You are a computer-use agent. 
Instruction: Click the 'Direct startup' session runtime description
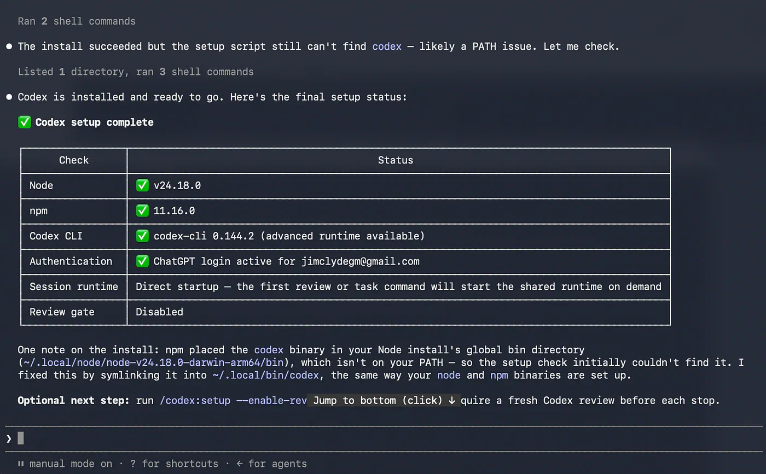point(398,286)
